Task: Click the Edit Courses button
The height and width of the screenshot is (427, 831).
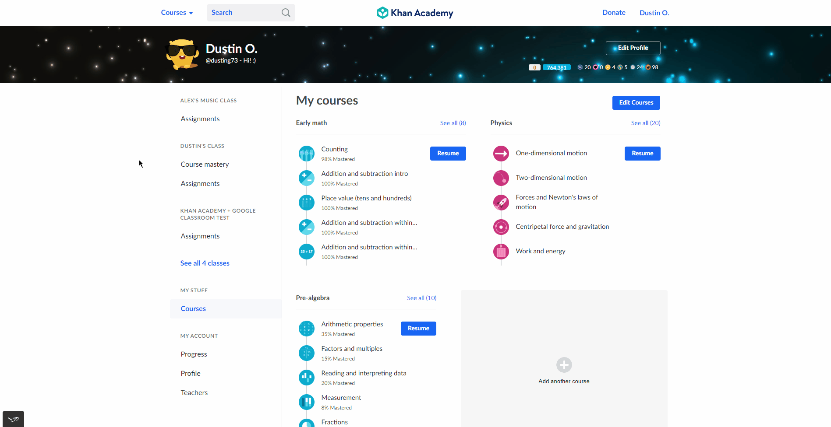Action: pos(636,103)
